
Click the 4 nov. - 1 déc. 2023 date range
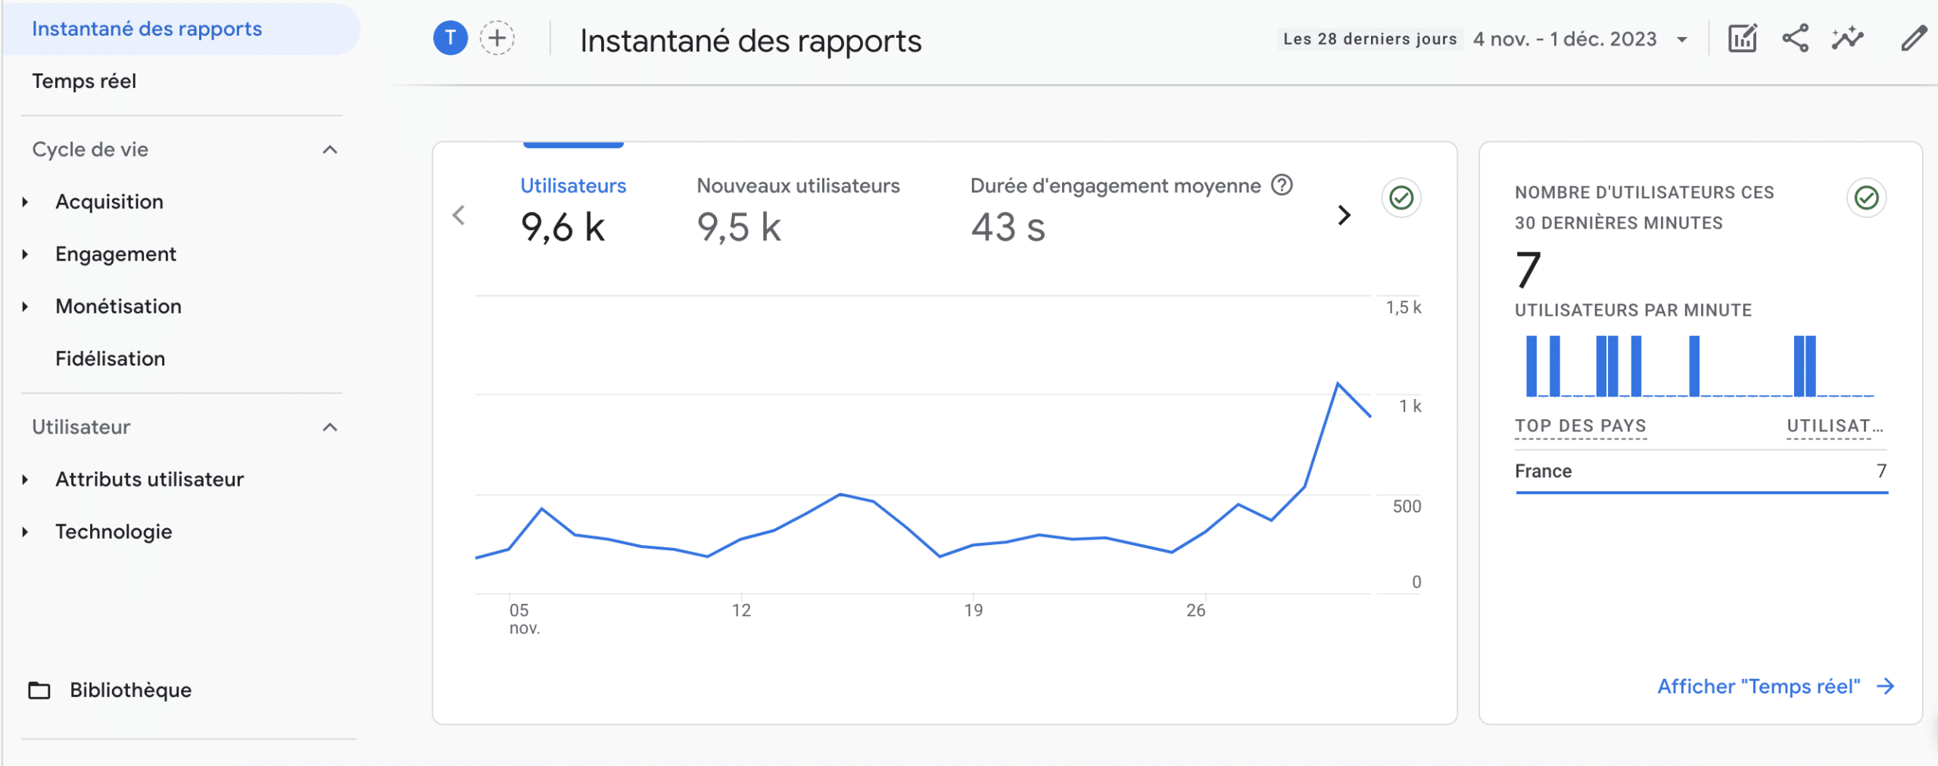pos(1565,39)
